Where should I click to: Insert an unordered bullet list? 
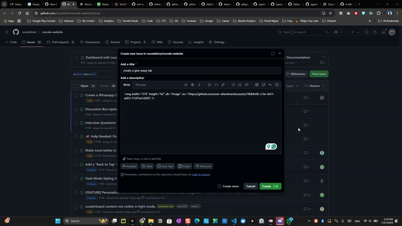(233, 85)
